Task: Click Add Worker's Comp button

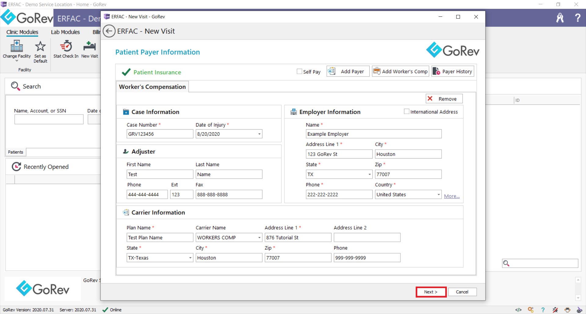Action: pos(400,71)
